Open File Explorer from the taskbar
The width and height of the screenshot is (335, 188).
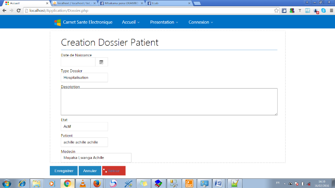click(x=36, y=183)
